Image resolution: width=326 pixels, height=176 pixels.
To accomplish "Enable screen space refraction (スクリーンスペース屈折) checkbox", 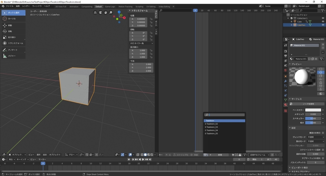I will [x=323, y=150].
